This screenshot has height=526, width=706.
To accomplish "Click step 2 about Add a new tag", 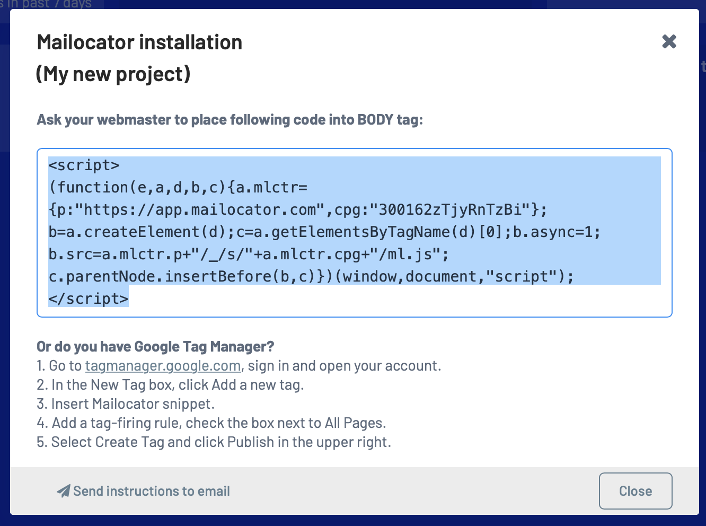I will [170, 385].
